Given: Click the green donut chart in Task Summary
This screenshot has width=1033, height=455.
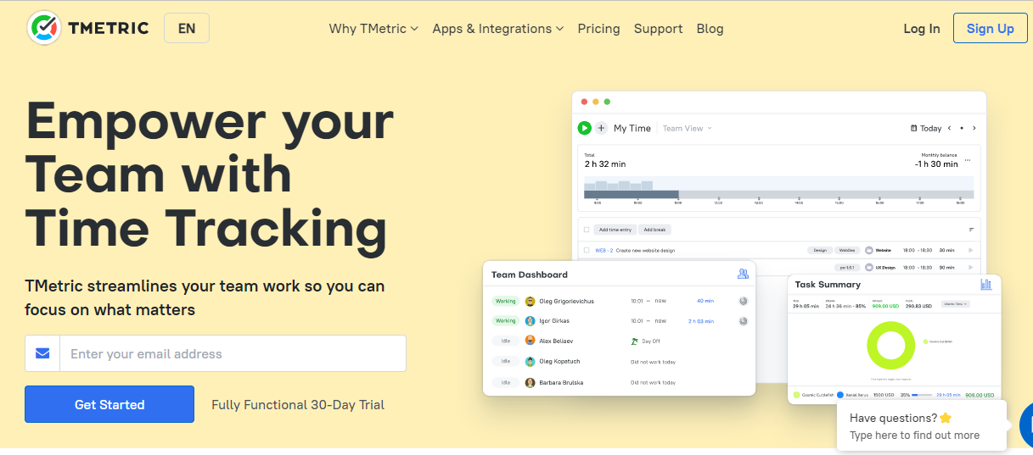Looking at the screenshot, I should [x=890, y=345].
